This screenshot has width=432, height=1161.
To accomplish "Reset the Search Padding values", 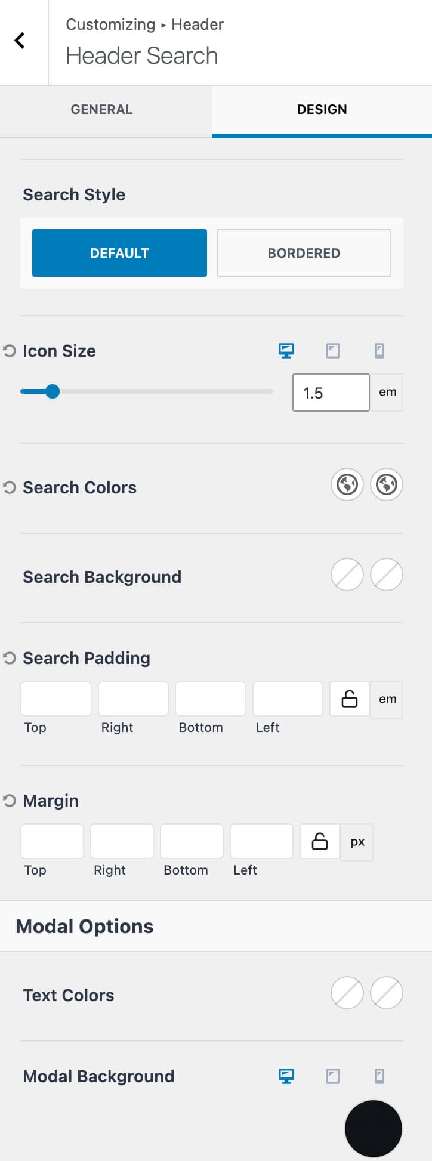I will [9, 657].
